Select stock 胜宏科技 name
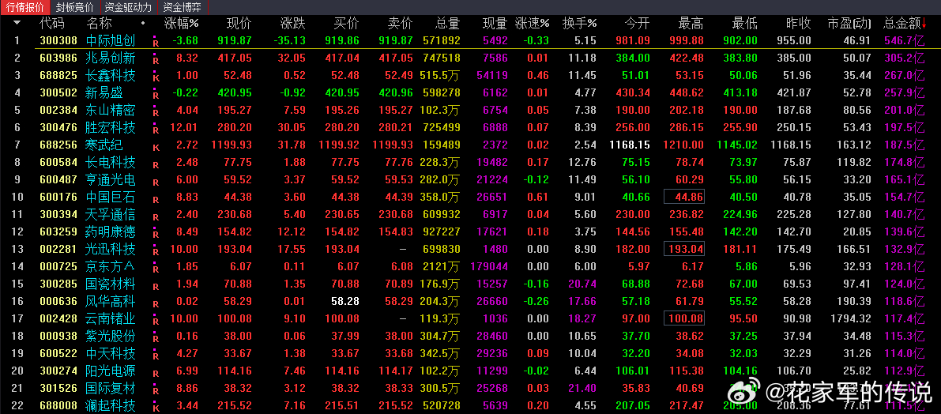 tap(111, 128)
